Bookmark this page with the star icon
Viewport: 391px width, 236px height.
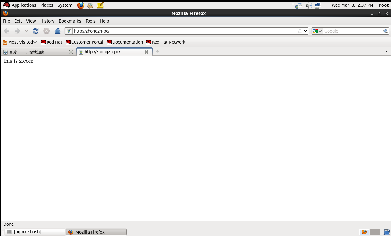[300, 31]
